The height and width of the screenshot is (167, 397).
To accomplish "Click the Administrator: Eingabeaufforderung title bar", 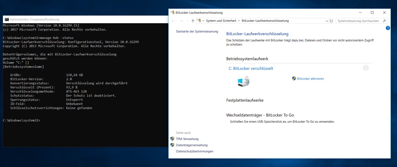I will pyautogui.click(x=86, y=20).
